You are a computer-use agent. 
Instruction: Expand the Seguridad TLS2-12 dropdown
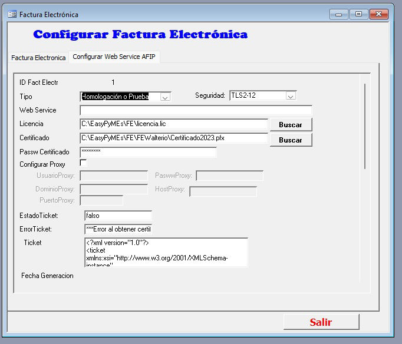(x=291, y=95)
